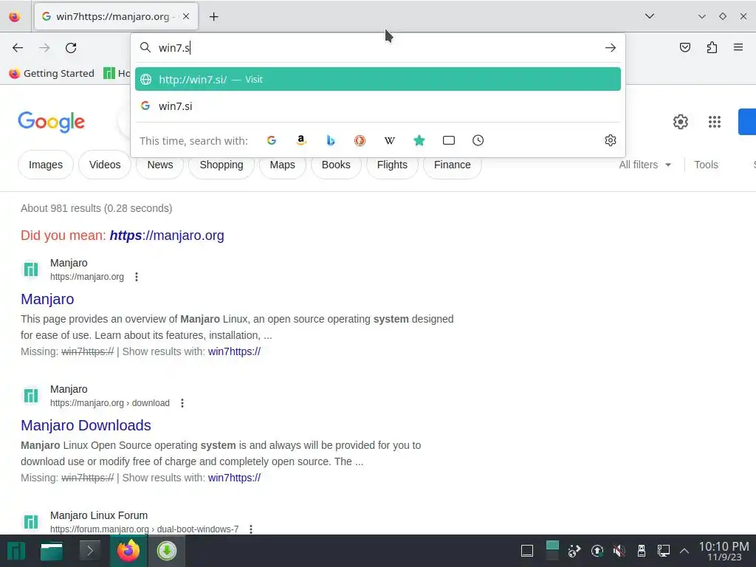Viewport: 756px width, 567px height.
Task: Open the Manjaro result title
Action: coord(47,299)
